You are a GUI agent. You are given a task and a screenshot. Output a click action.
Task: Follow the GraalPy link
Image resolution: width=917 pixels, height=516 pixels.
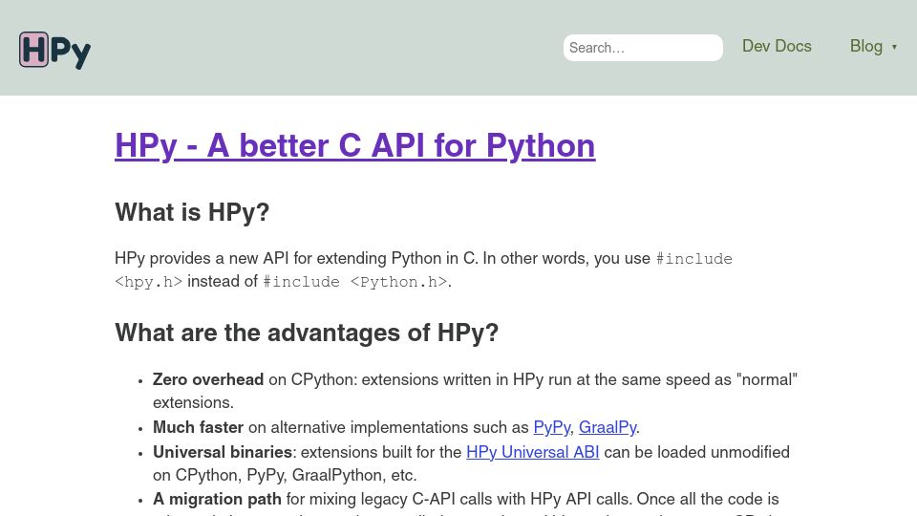(608, 427)
